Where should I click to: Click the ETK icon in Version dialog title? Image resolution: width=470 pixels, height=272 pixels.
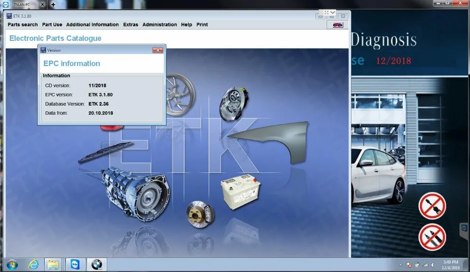pyautogui.click(x=43, y=50)
